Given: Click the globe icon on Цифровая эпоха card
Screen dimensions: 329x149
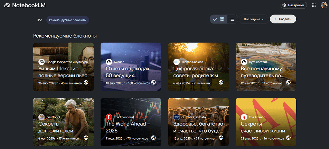Looking at the screenshot, I should [x=221, y=82].
